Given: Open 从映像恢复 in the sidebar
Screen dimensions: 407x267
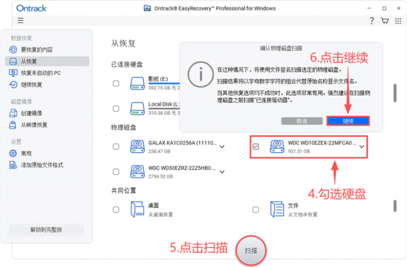Looking at the screenshot, I should 47,125.
